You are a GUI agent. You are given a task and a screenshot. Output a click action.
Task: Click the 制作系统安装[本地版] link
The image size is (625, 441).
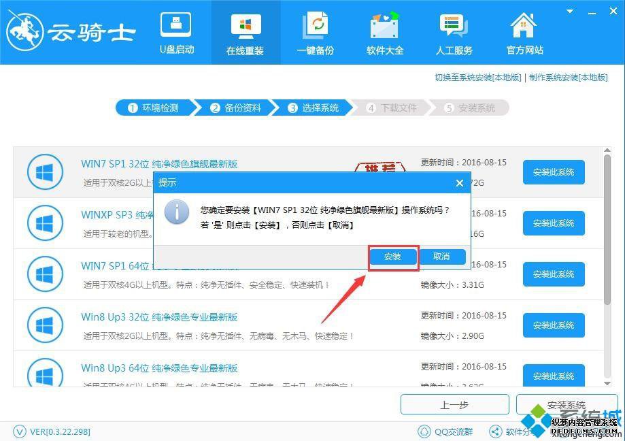(x=569, y=78)
